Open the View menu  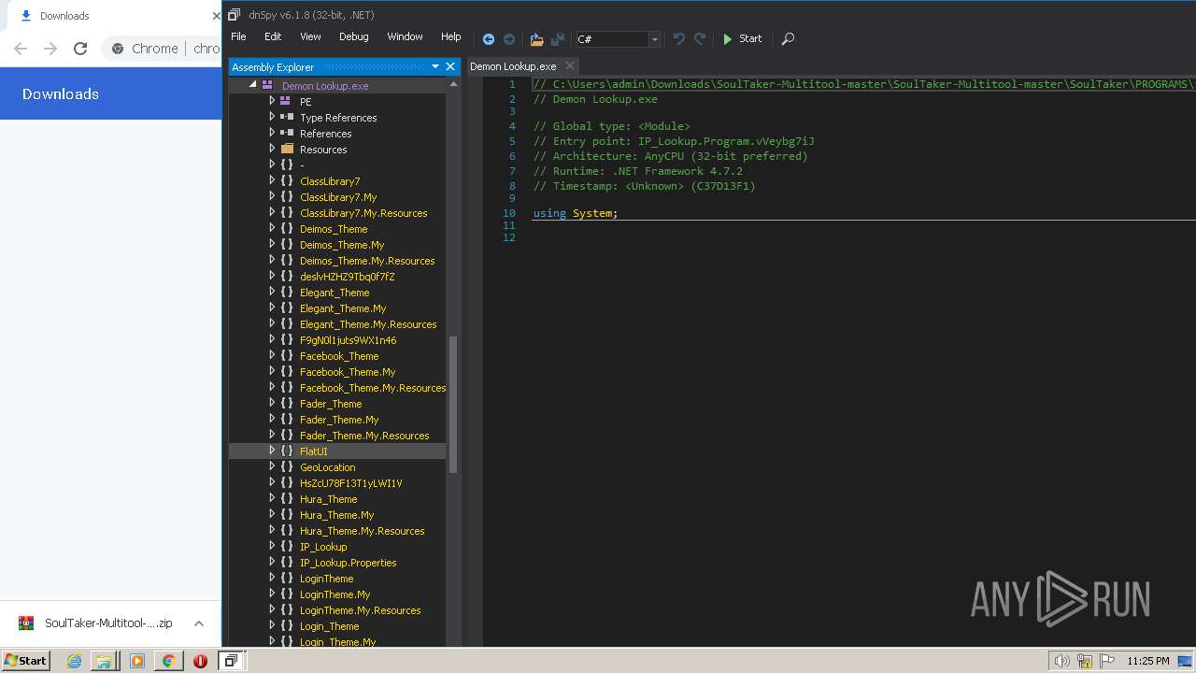[310, 36]
